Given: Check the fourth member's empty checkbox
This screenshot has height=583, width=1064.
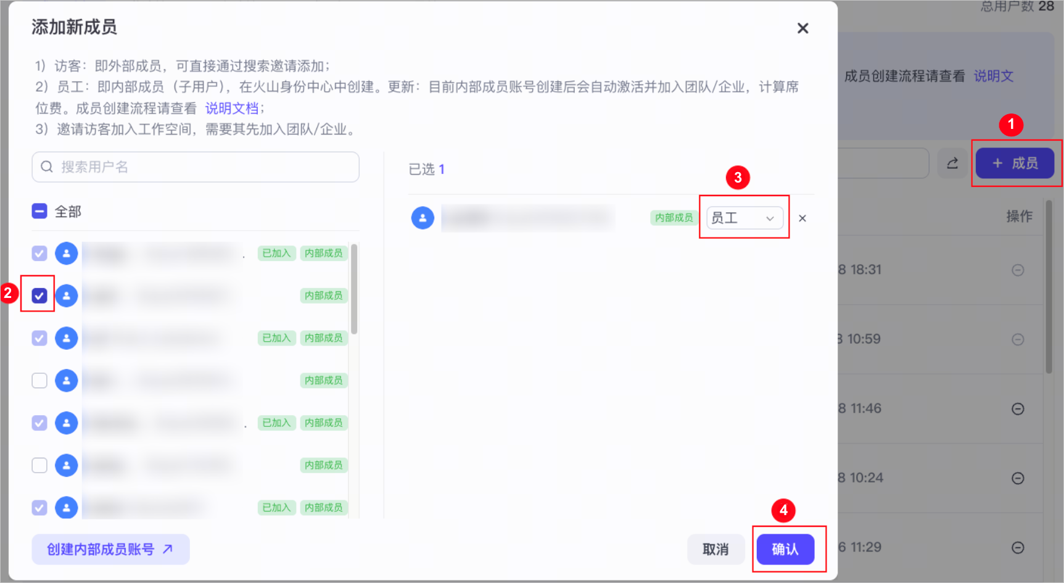Looking at the screenshot, I should pos(39,381).
